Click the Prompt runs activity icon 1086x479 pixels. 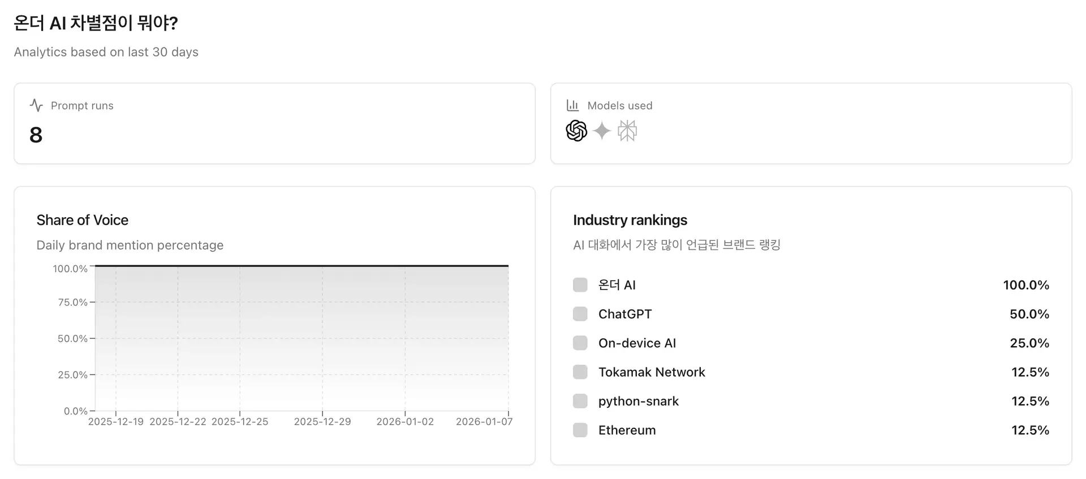[x=36, y=105]
